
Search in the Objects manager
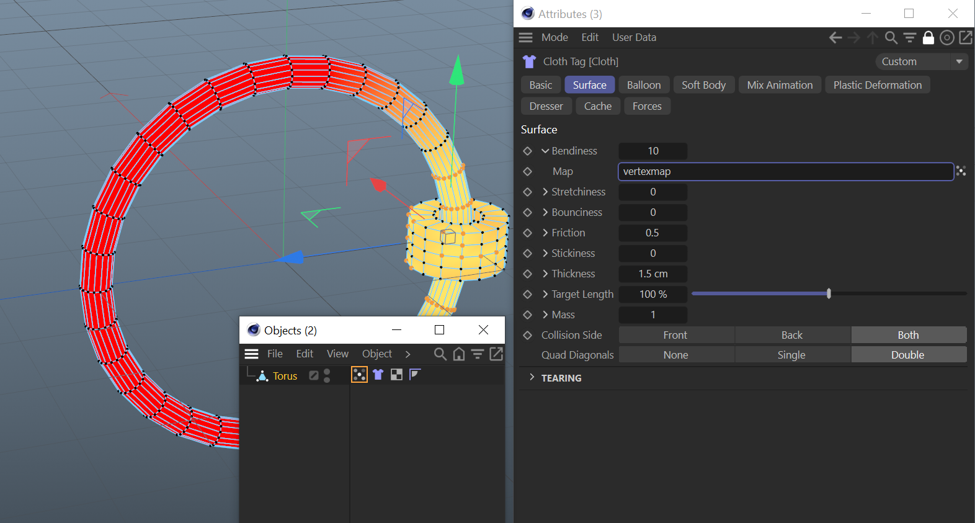[x=440, y=354]
